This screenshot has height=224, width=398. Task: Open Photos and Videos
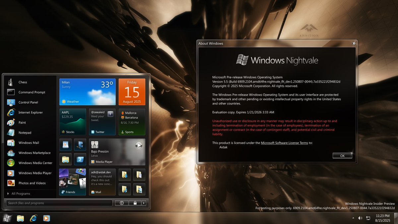pyautogui.click(x=30, y=183)
